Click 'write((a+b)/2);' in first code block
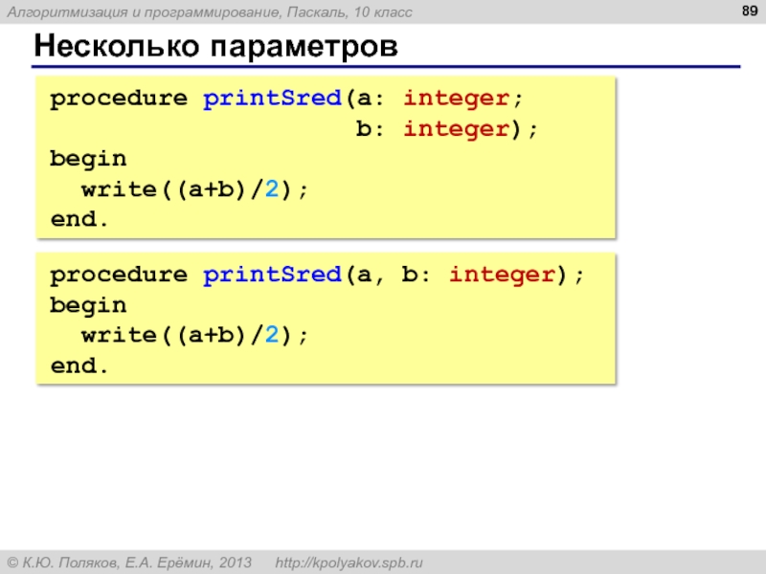The image size is (766, 574). pos(194,189)
